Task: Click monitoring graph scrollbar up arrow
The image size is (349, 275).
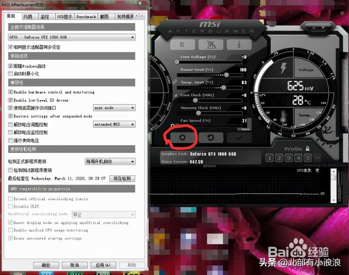Action: (333, 172)
